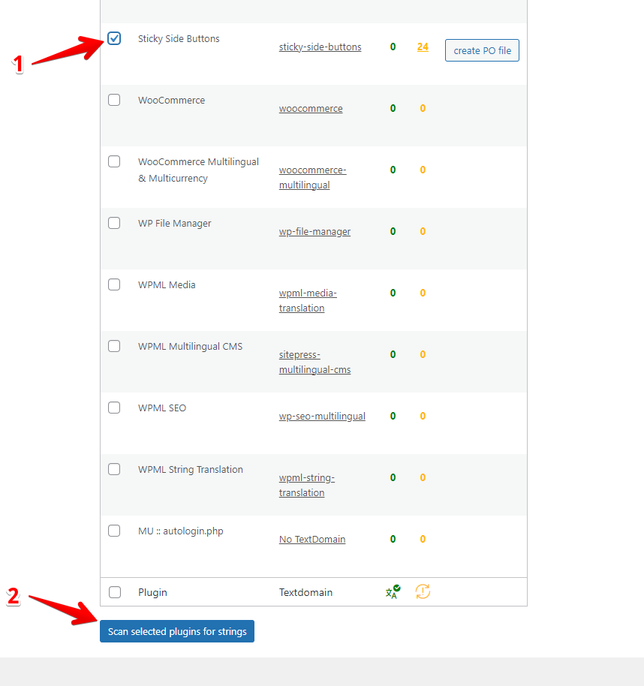Click the create PO file button

(482, 50)
